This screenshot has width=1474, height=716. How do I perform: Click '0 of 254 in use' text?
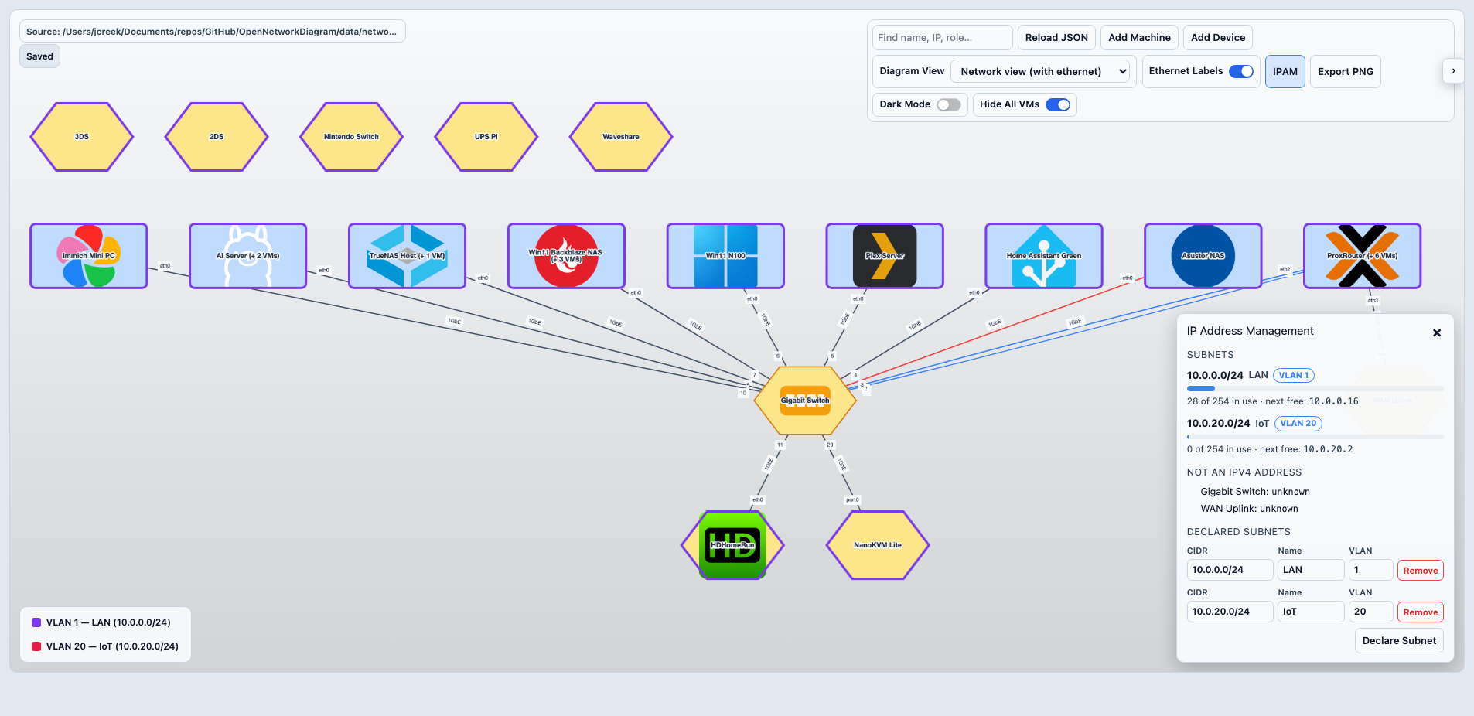[1220, 449]
